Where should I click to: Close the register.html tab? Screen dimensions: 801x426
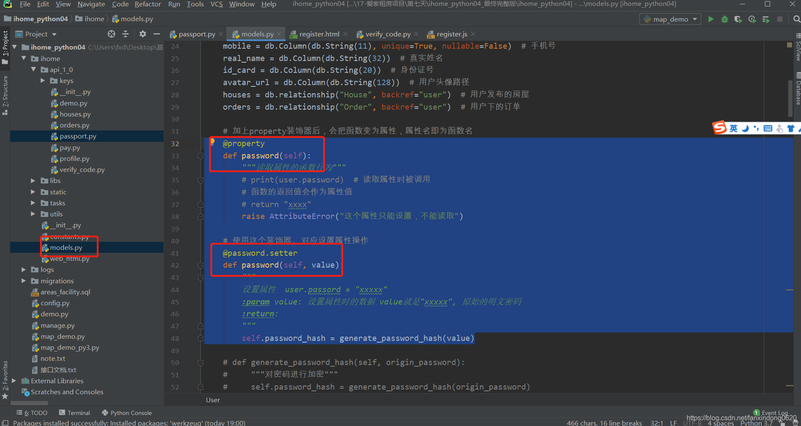(345, 34)
